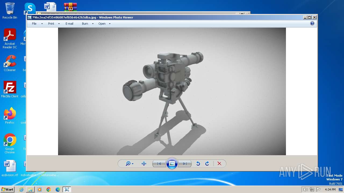This screenshot has height=193, width=344.
Task: Open Google Chrome desktop shortcut
Action: click(10, 144)
